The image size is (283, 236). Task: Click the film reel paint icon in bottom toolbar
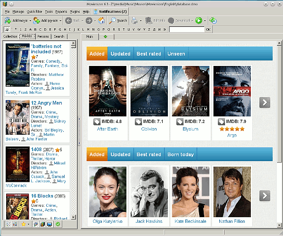pyautogui.click(x=36, y=224)
